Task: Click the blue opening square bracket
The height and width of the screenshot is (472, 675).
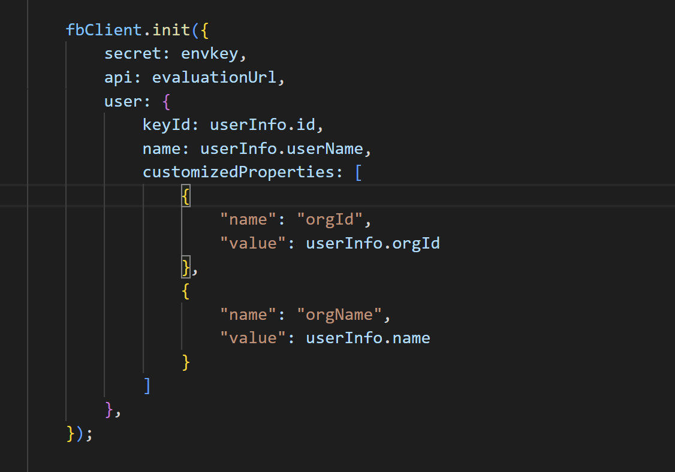Action: point(358,173)
